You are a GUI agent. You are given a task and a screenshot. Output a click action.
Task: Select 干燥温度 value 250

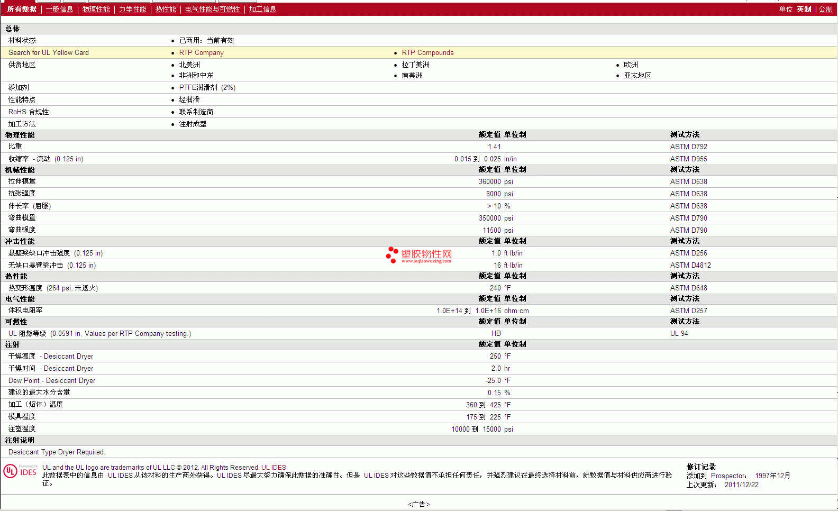click(495, 357)
